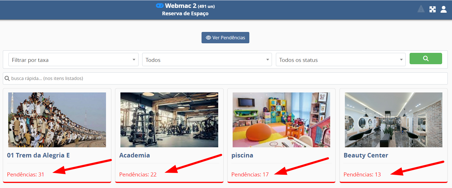
Task: Click the gamepad icon beside Webmac 2
Action: click(160, 6)
